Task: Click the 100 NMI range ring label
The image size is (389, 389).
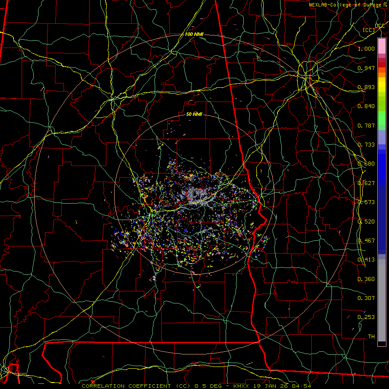Action: (194, 34)
